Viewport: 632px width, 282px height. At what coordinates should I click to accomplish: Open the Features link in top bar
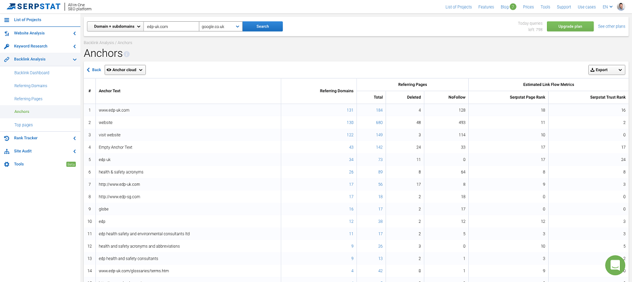486,7
